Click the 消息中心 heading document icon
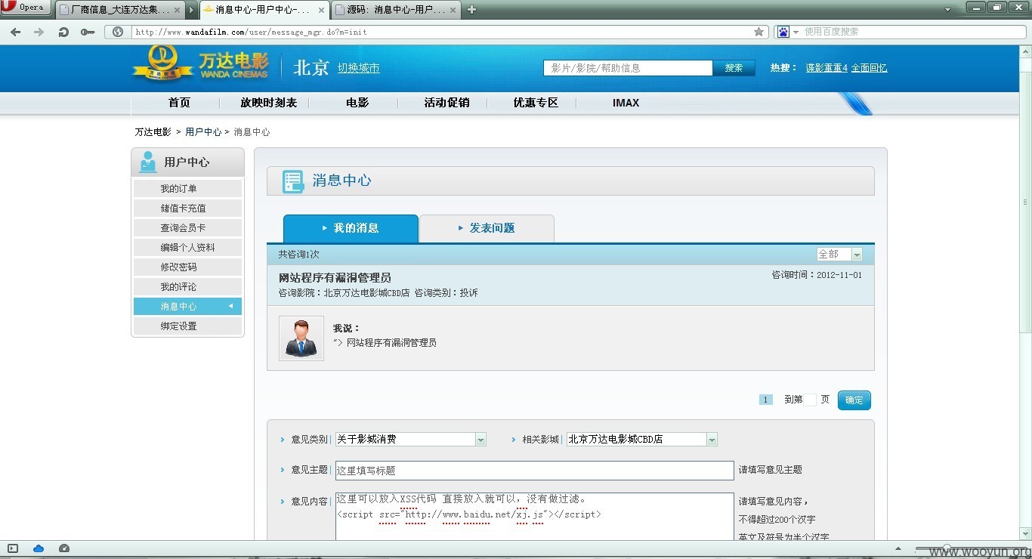 click(293, 181)
